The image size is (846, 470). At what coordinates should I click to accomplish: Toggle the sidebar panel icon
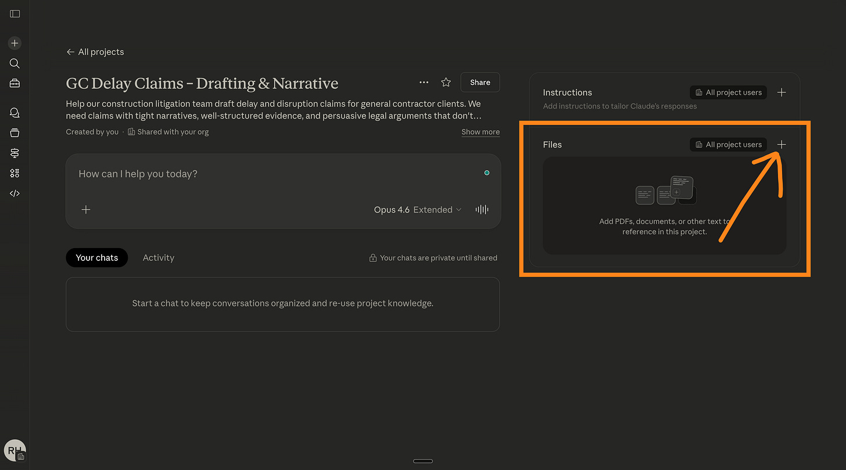click(x=15, y=13)
